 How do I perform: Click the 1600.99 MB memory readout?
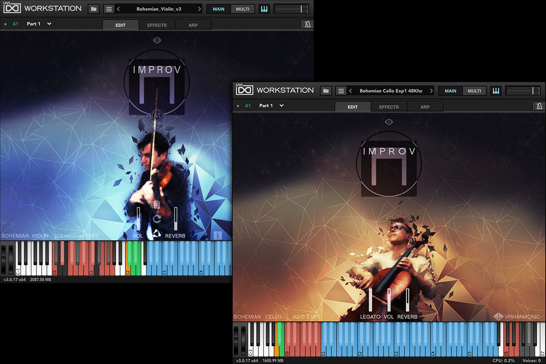(x=273, y=361)
